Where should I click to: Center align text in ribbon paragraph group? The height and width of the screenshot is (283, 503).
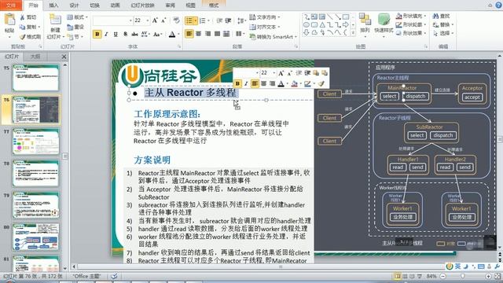[x=199, y=34]
